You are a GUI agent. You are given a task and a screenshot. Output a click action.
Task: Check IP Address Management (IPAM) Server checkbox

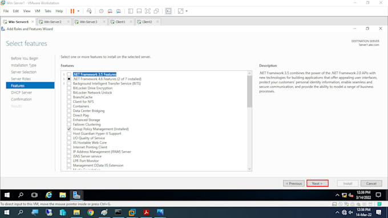[x=69, y=152]
